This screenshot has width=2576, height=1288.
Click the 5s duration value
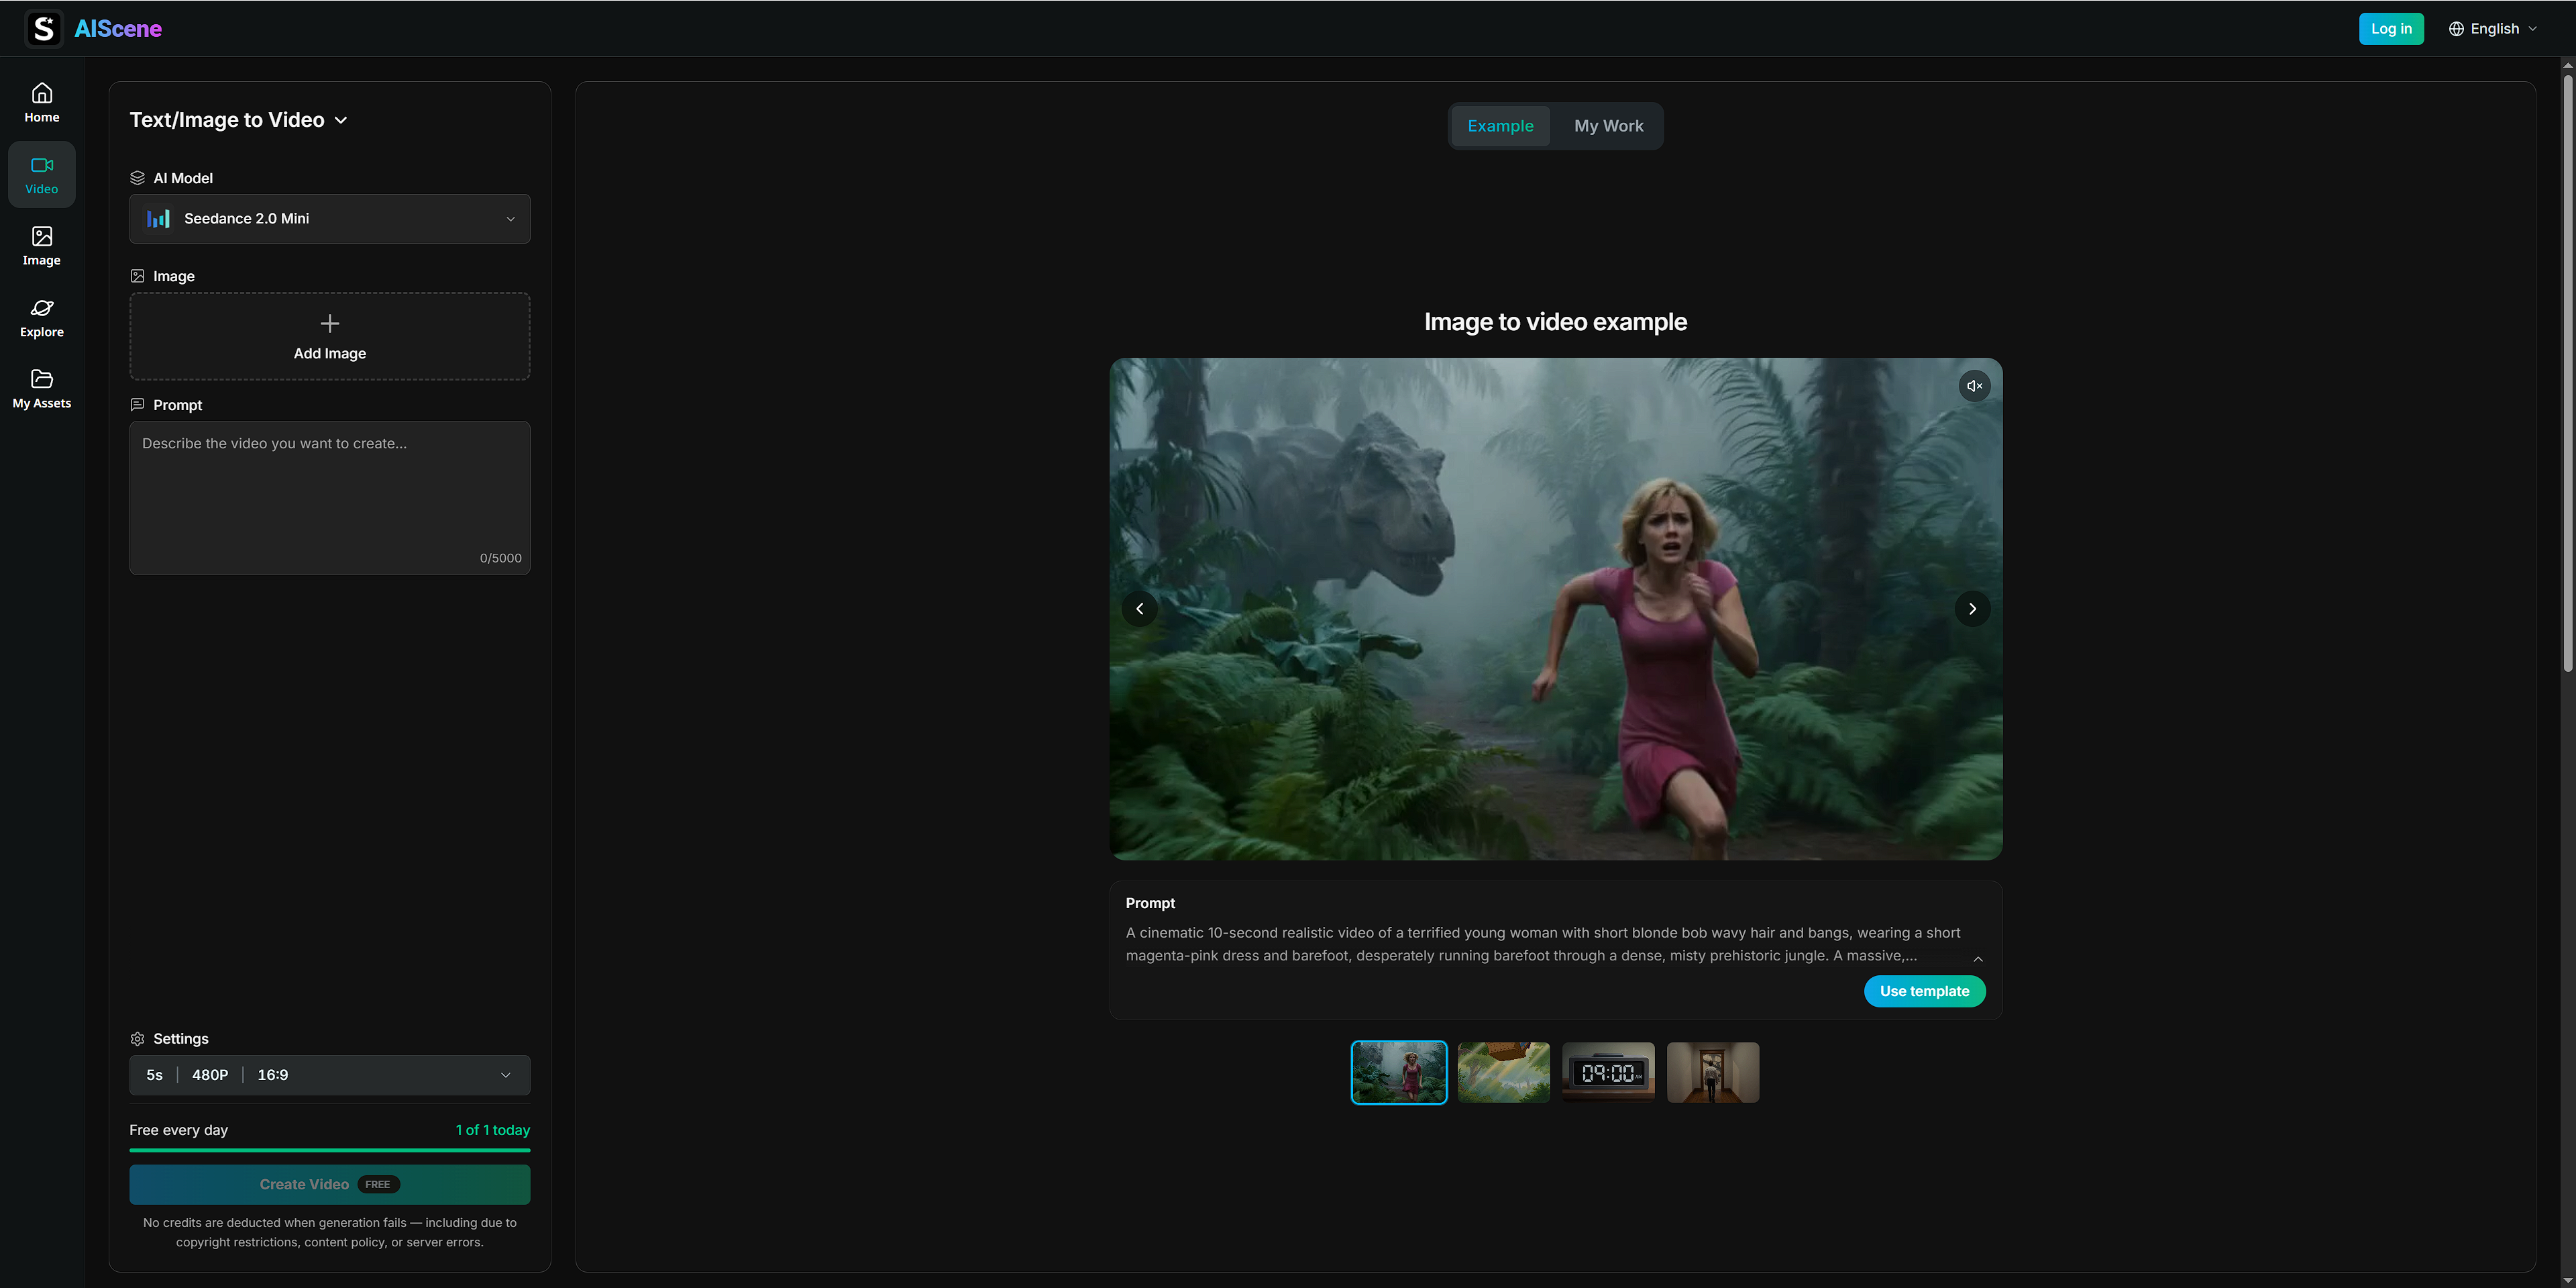[x=154, y=1075]
